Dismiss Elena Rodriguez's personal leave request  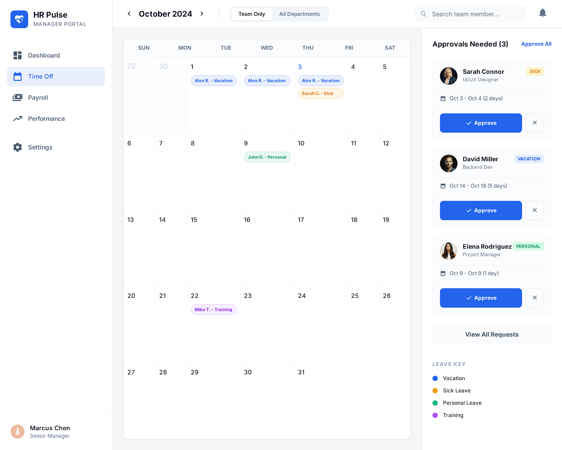535,298
